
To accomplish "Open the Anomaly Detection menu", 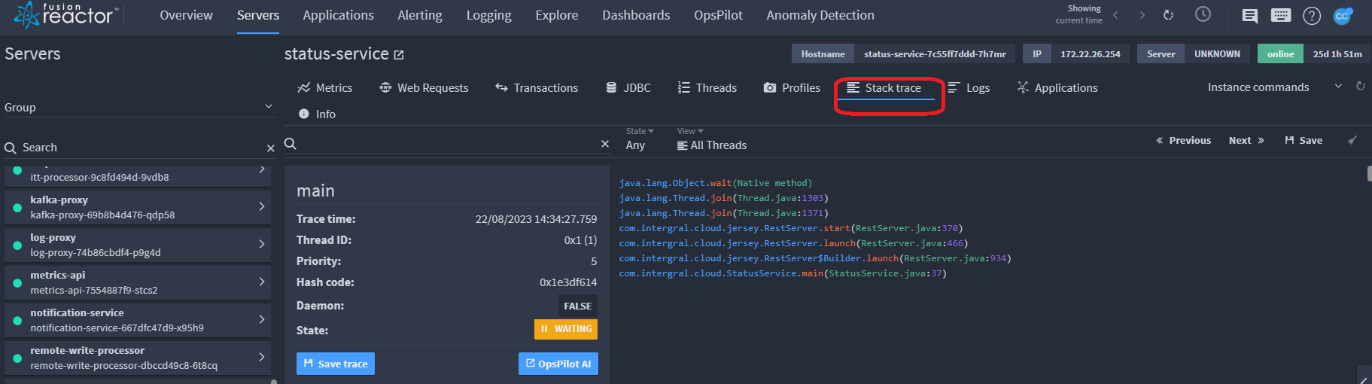I will [x=820, y=15].
